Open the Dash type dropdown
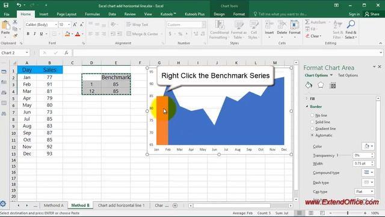Image resolution: width=385 pixels, height=217 pixels. [368, 182]
